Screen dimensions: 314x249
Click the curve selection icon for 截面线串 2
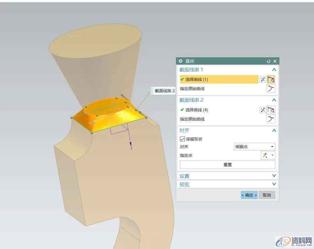tap(271, 110)
